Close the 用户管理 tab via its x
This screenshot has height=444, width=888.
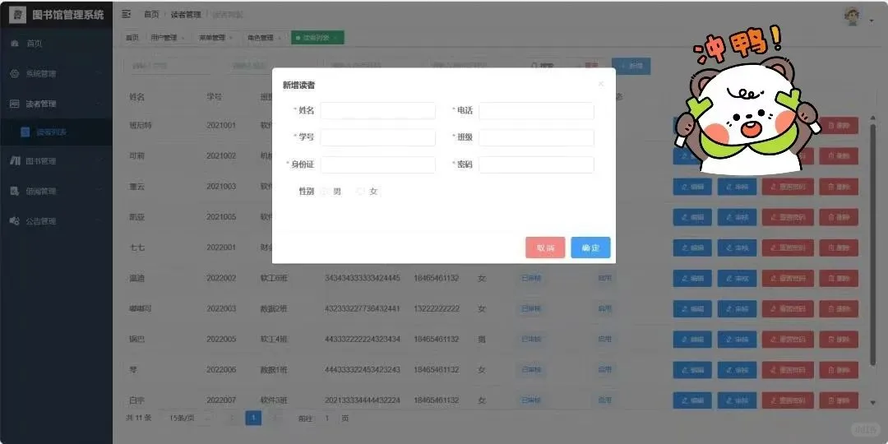pos(183,38)
